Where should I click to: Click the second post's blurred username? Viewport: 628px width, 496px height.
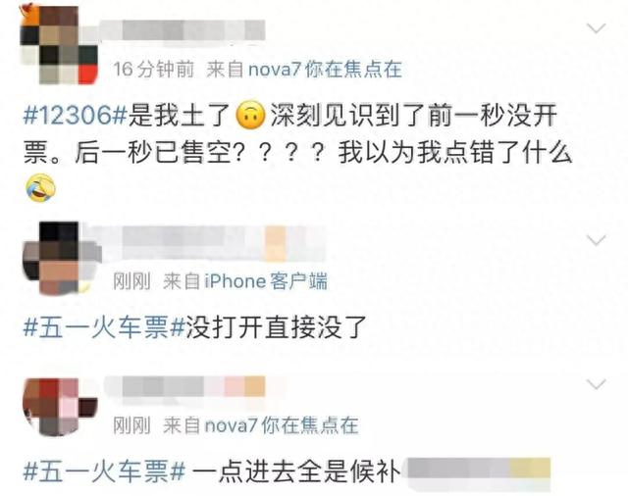coord(212,242)
